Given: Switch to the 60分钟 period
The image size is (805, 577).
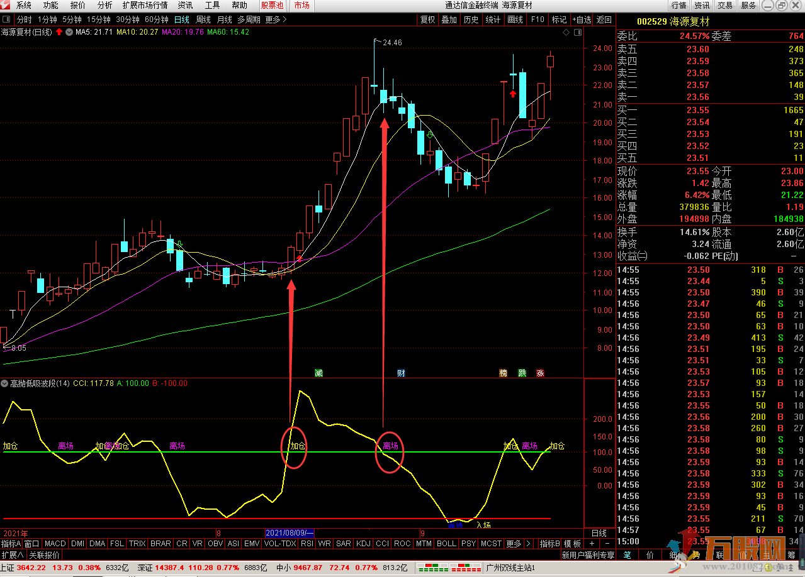Looking at the screenshot, I should click(x=156, y=19).
